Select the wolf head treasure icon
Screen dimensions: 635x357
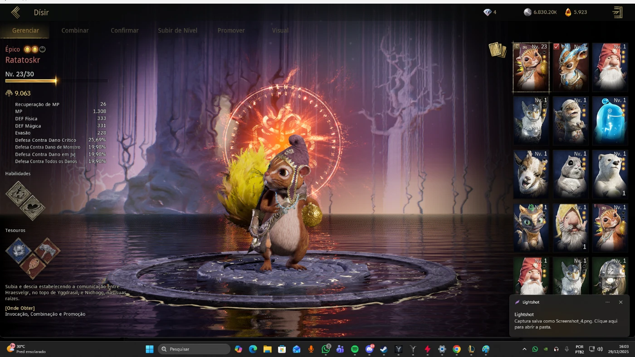18,251
